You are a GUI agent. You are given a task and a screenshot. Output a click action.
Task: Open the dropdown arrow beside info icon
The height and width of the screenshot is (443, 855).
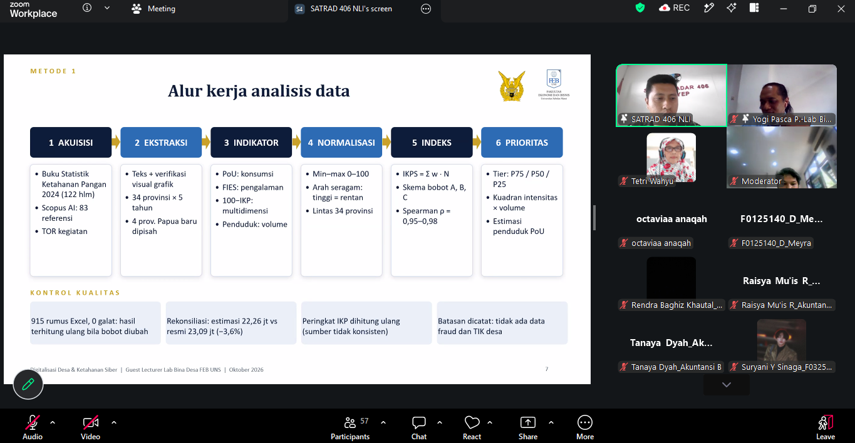click(107, 8)
